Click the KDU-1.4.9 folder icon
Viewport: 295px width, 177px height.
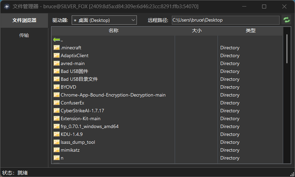tap(57, 134)
